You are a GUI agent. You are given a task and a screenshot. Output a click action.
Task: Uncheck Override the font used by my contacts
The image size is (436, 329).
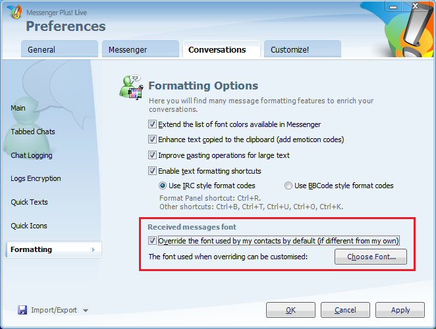coord(153,241)
